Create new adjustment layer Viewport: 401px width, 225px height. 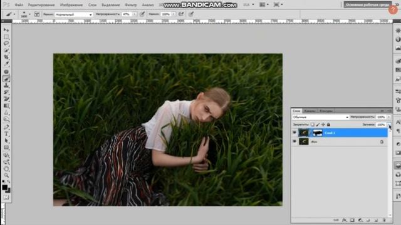[360, 220]
